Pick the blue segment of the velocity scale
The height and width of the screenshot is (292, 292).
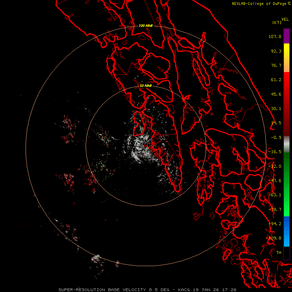click(x=286, y=231)
